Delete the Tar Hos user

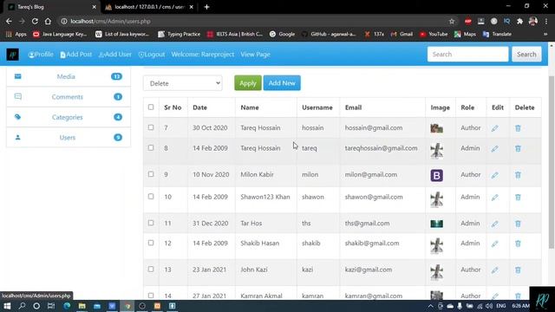point(518,224)
